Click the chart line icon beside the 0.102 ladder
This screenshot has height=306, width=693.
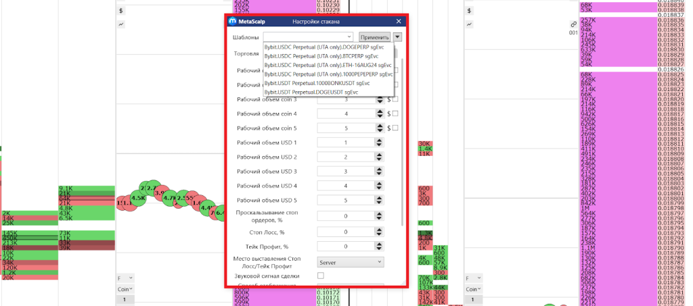click(x=121, y=24)
